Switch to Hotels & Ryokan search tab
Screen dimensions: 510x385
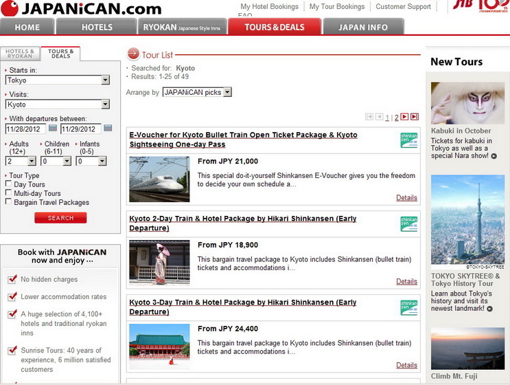(x=20, y=54)
